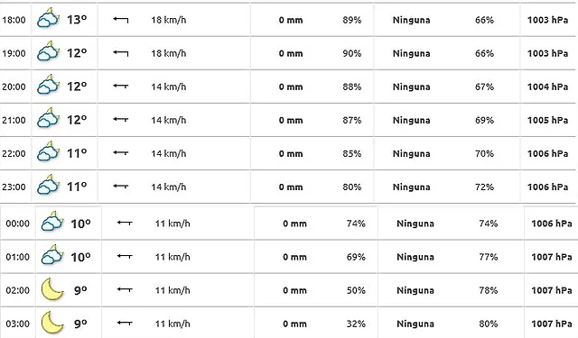Click the 1004 hPa pressure value
Screen dimensions: 578x338
(548, 87)
